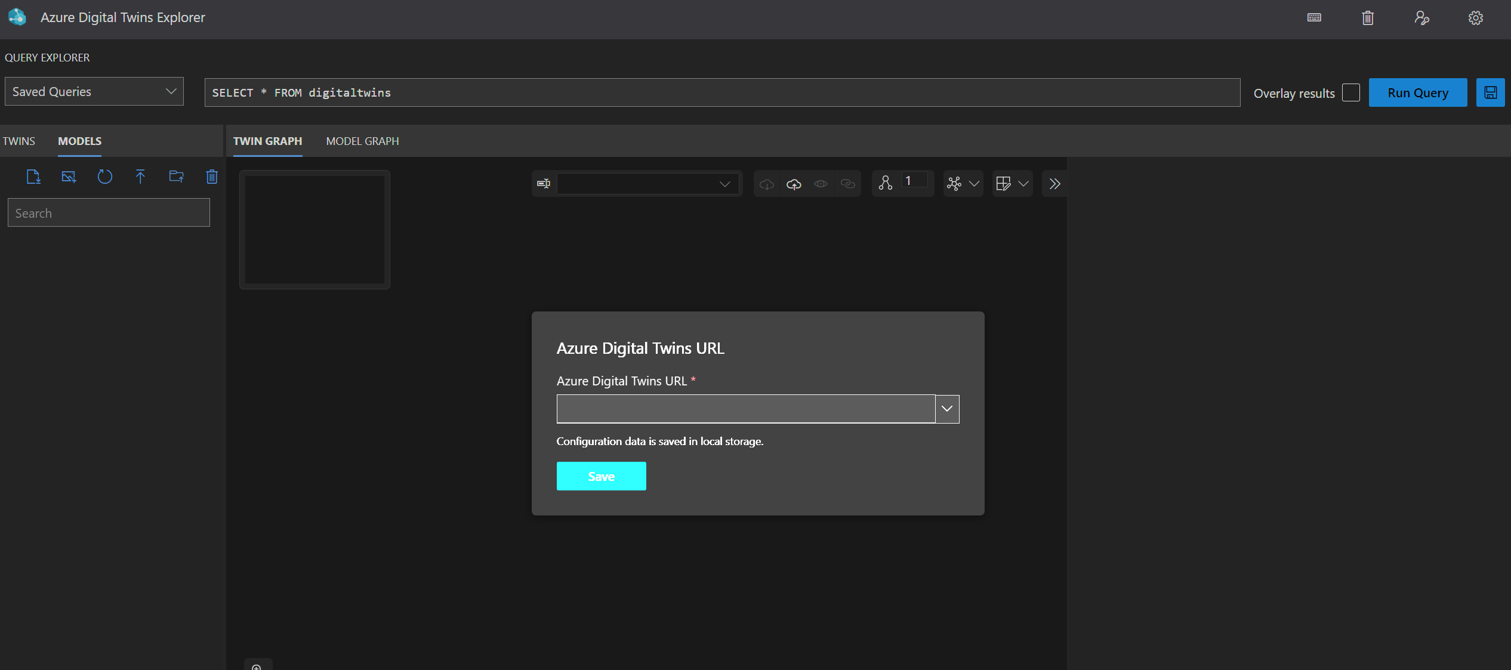The image size is (1511, 670).
Task: Click the upload models directory folder icon
Action: [x=176, y=177]
